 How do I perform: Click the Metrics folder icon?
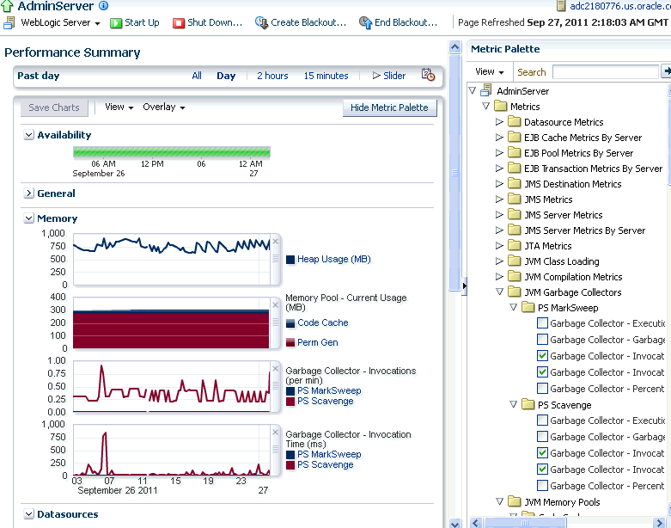(x=500, y=106)
